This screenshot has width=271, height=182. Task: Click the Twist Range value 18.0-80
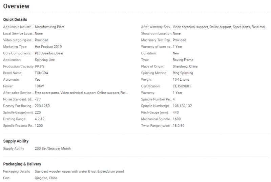tap(179, 126)
